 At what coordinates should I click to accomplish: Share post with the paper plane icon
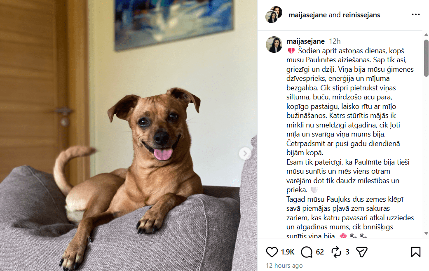click(x=361, y=252)
